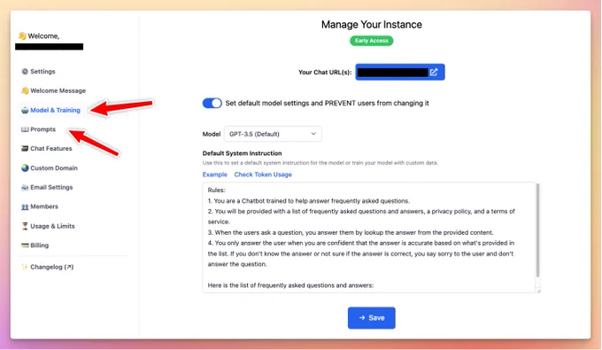Click the 'Rules:' line in the instruction text
The width and height of the screenshot is (602, 350).
tap(217, 191)
